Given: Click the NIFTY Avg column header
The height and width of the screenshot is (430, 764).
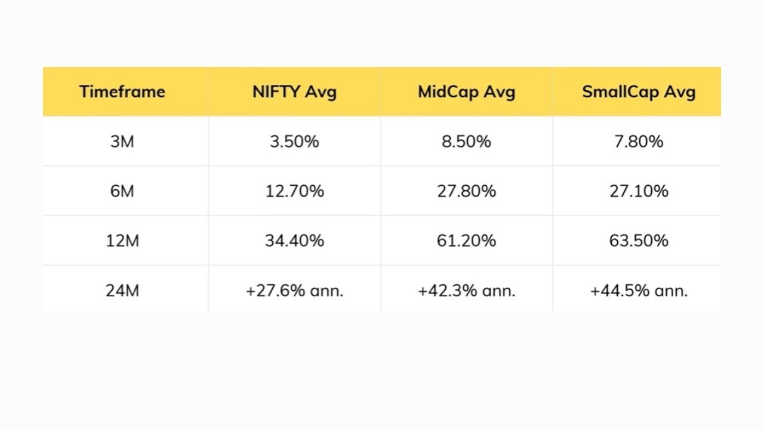Looking at the screenshot, I should [x=294, y=92].
